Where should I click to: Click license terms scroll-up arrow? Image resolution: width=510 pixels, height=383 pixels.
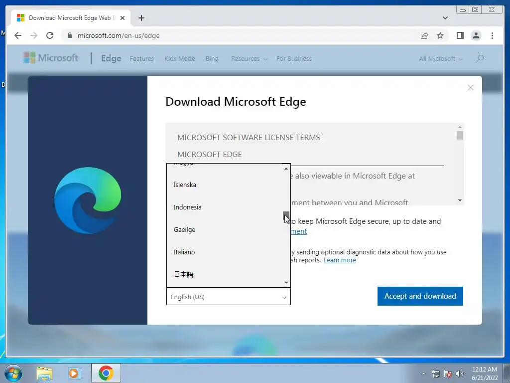[x=460, y=127]
